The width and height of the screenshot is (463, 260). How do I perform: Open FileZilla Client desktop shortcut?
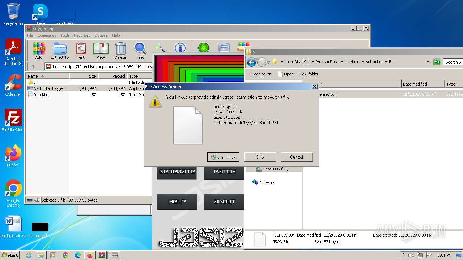pos(13,121)
